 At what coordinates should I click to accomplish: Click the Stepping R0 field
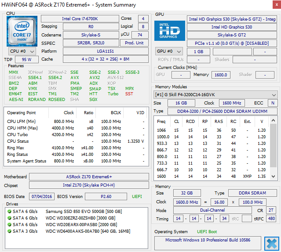pos(91,27)
